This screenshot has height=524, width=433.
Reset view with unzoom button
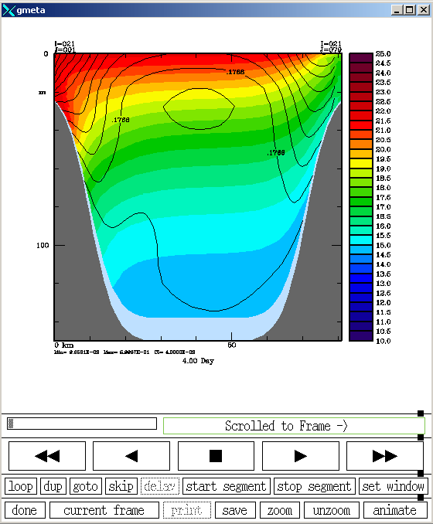(x=332, y=510)
